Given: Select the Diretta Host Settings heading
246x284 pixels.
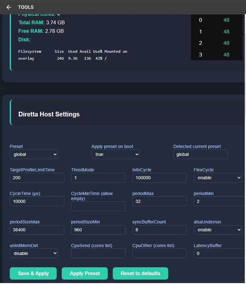Looking at the screenshot, I should (49, 114).
